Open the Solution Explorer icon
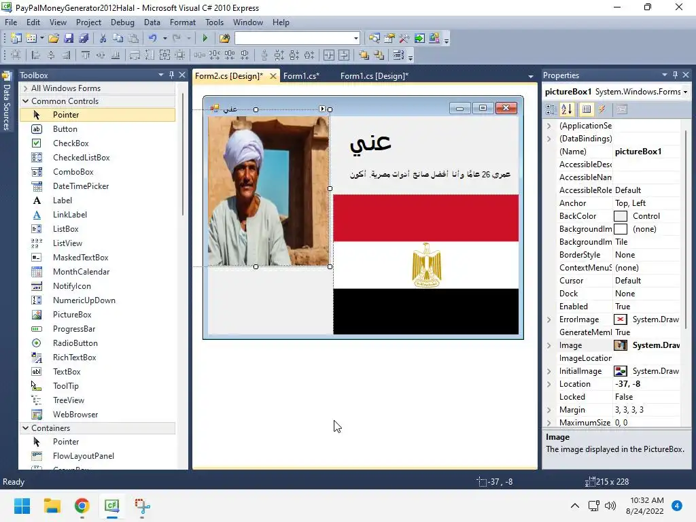This screenshot has width=696, height=522. pyautogui.click(x=375, y=38)
